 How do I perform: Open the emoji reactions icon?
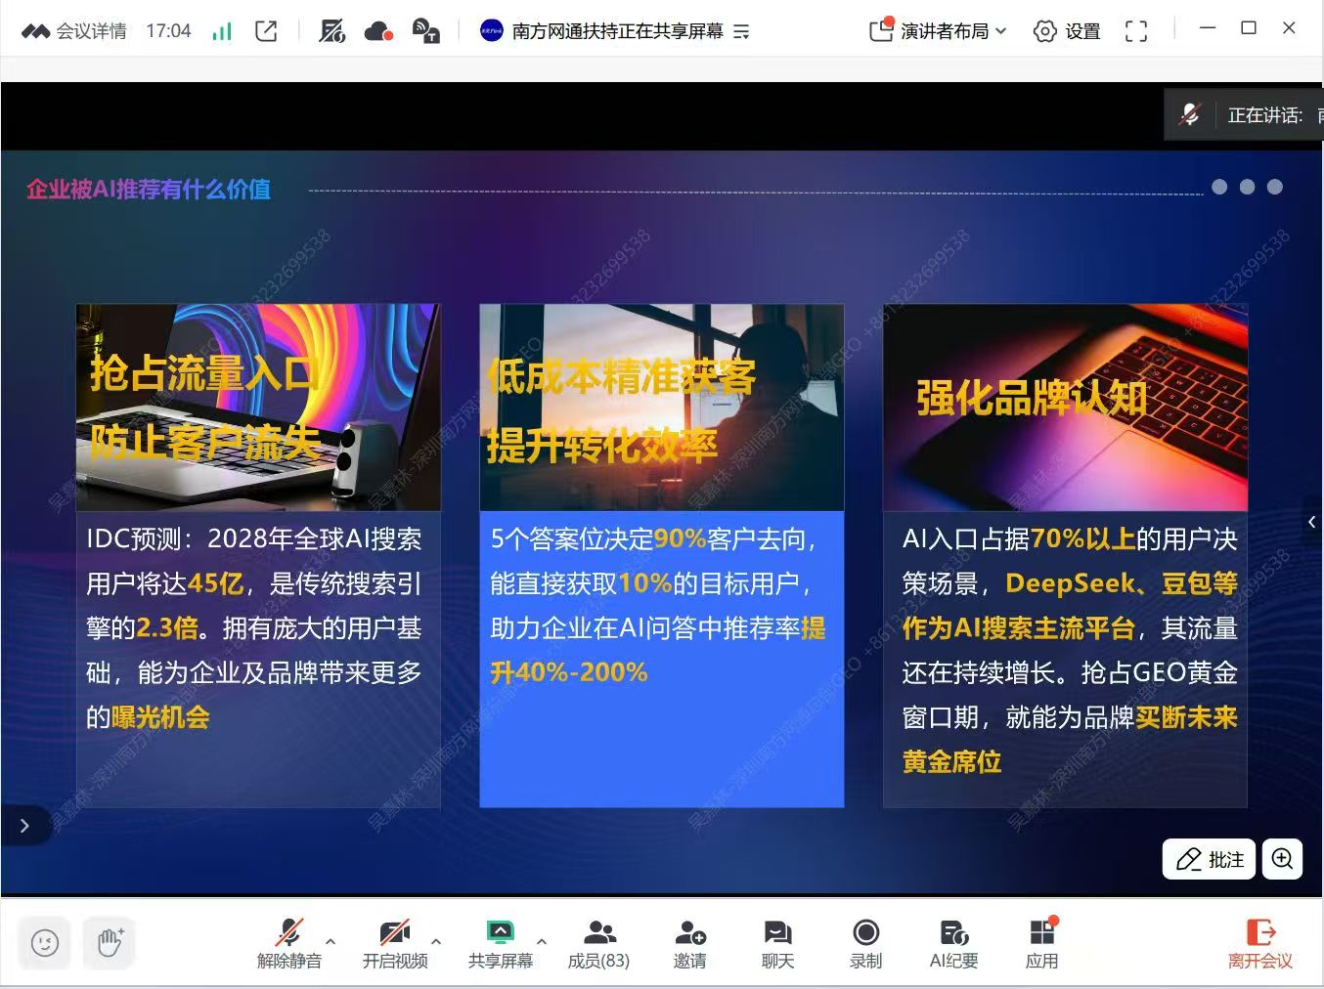45,943
